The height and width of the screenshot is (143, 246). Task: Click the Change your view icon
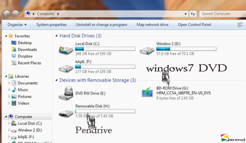(240, 25)
